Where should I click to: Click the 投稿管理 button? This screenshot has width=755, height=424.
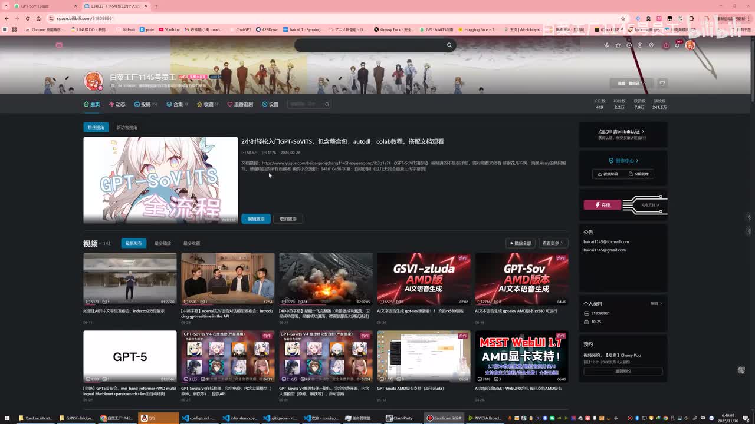click(x=639, y=174)
